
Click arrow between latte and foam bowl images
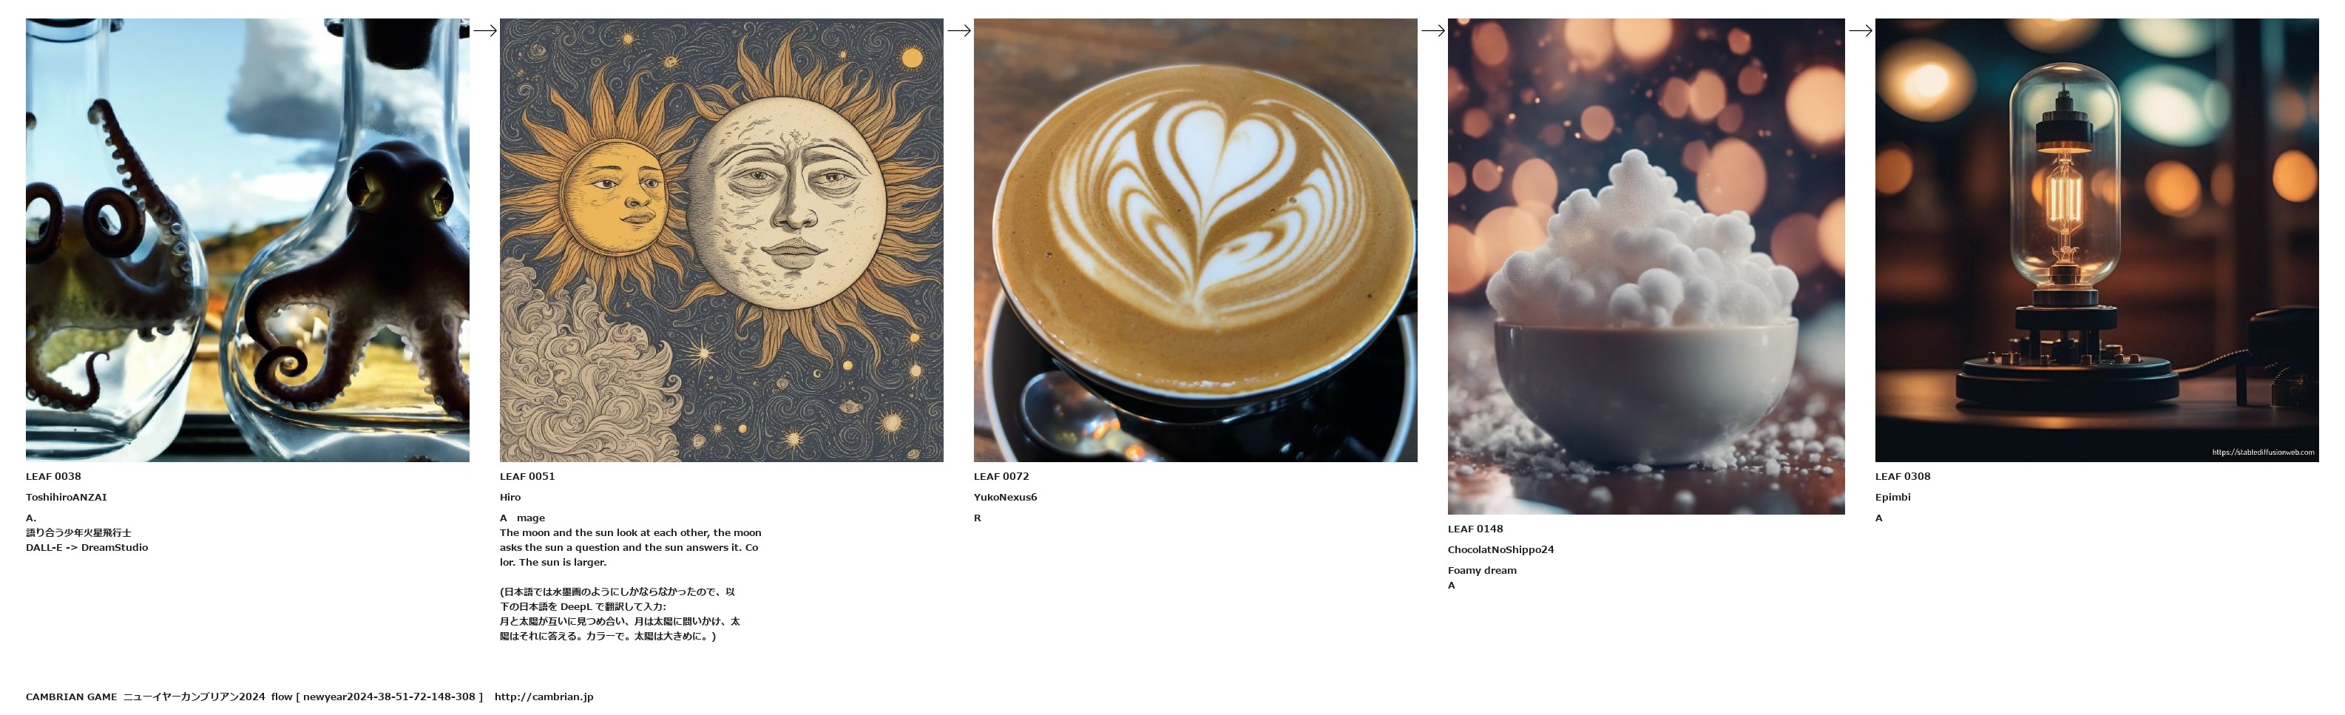tap(1433, 31)
